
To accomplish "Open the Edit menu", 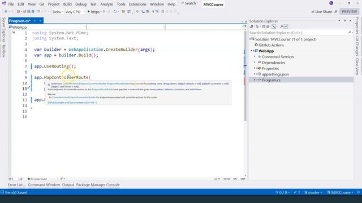I will click(x=21, y=4).
